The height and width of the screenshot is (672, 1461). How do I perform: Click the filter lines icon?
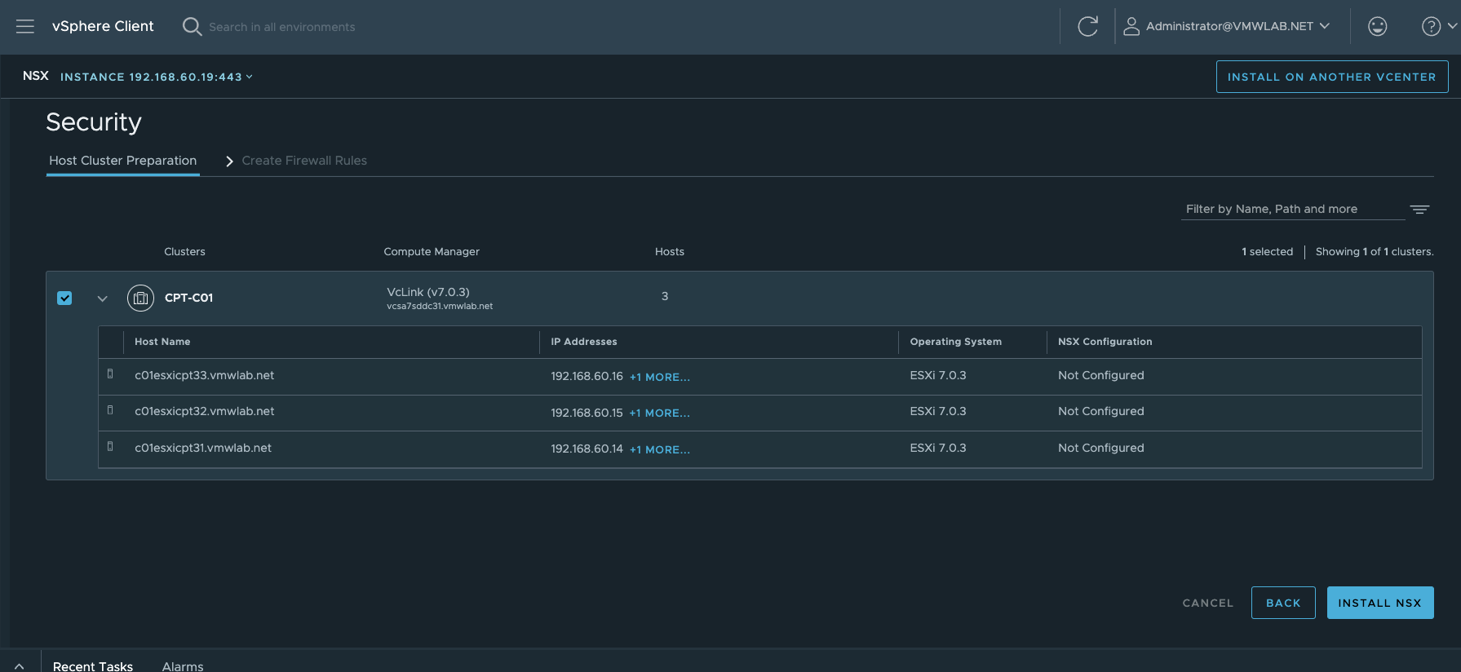click(1419, 210)
